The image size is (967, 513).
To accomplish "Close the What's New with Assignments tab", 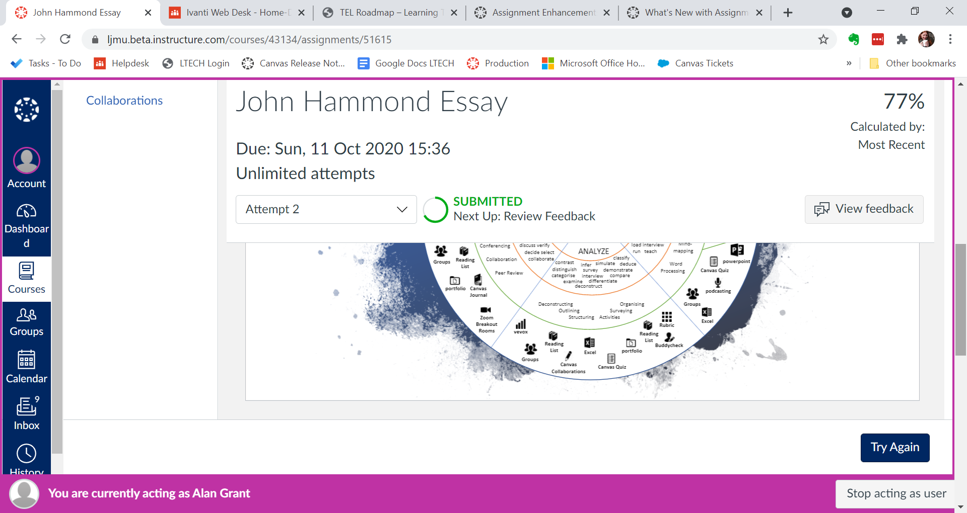I will point(759,13).
